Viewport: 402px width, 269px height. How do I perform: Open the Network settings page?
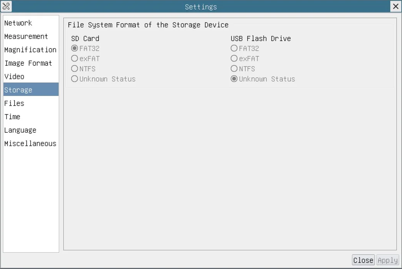[x=18, y=23]
